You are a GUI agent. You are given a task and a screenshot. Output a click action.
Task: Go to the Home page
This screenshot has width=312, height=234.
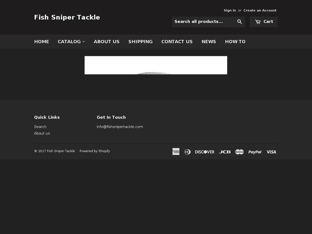pyautogui.click(x=42, y=42)
